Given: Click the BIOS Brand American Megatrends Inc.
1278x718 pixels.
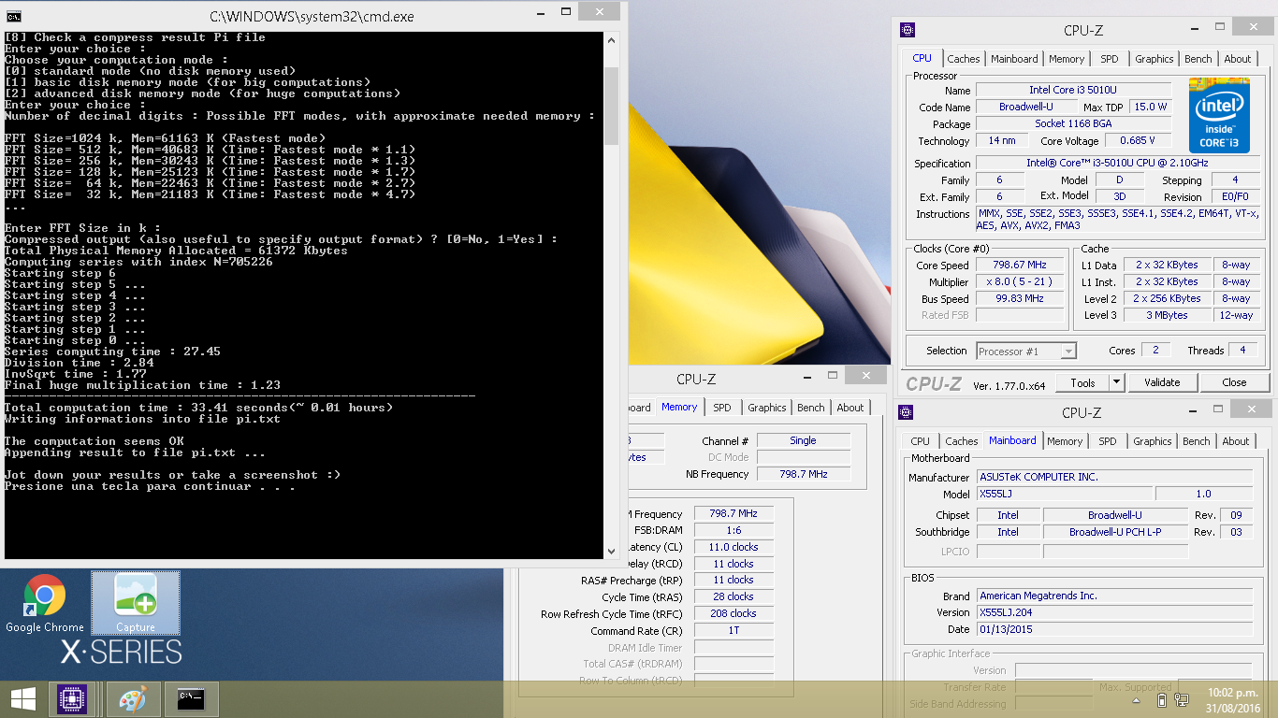Looking at the screenshot, I should tap(1113, 596).
